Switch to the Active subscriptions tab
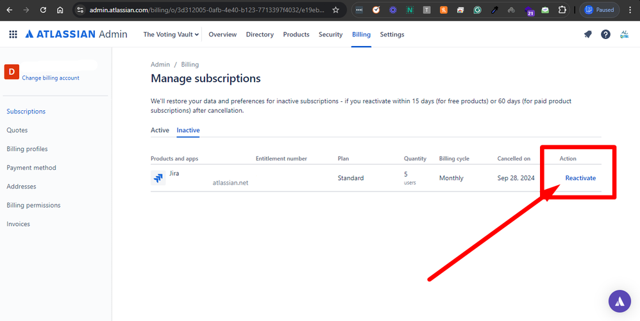The width and height of the screenshot is (640, 321). [x=160, y=130]
